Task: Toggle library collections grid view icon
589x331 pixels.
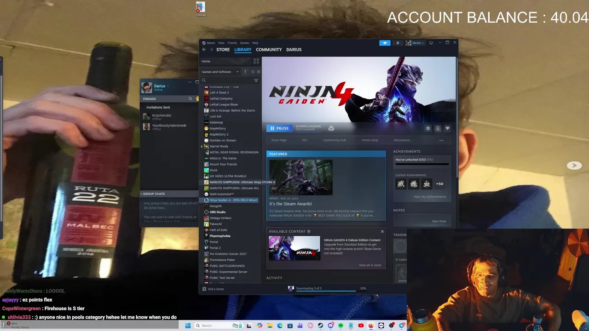Action: (x=256, y=61)
